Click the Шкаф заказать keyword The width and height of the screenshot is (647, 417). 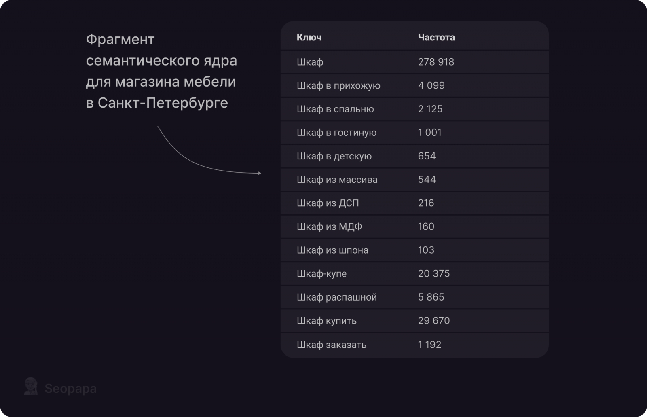click(x=331, y=345)
